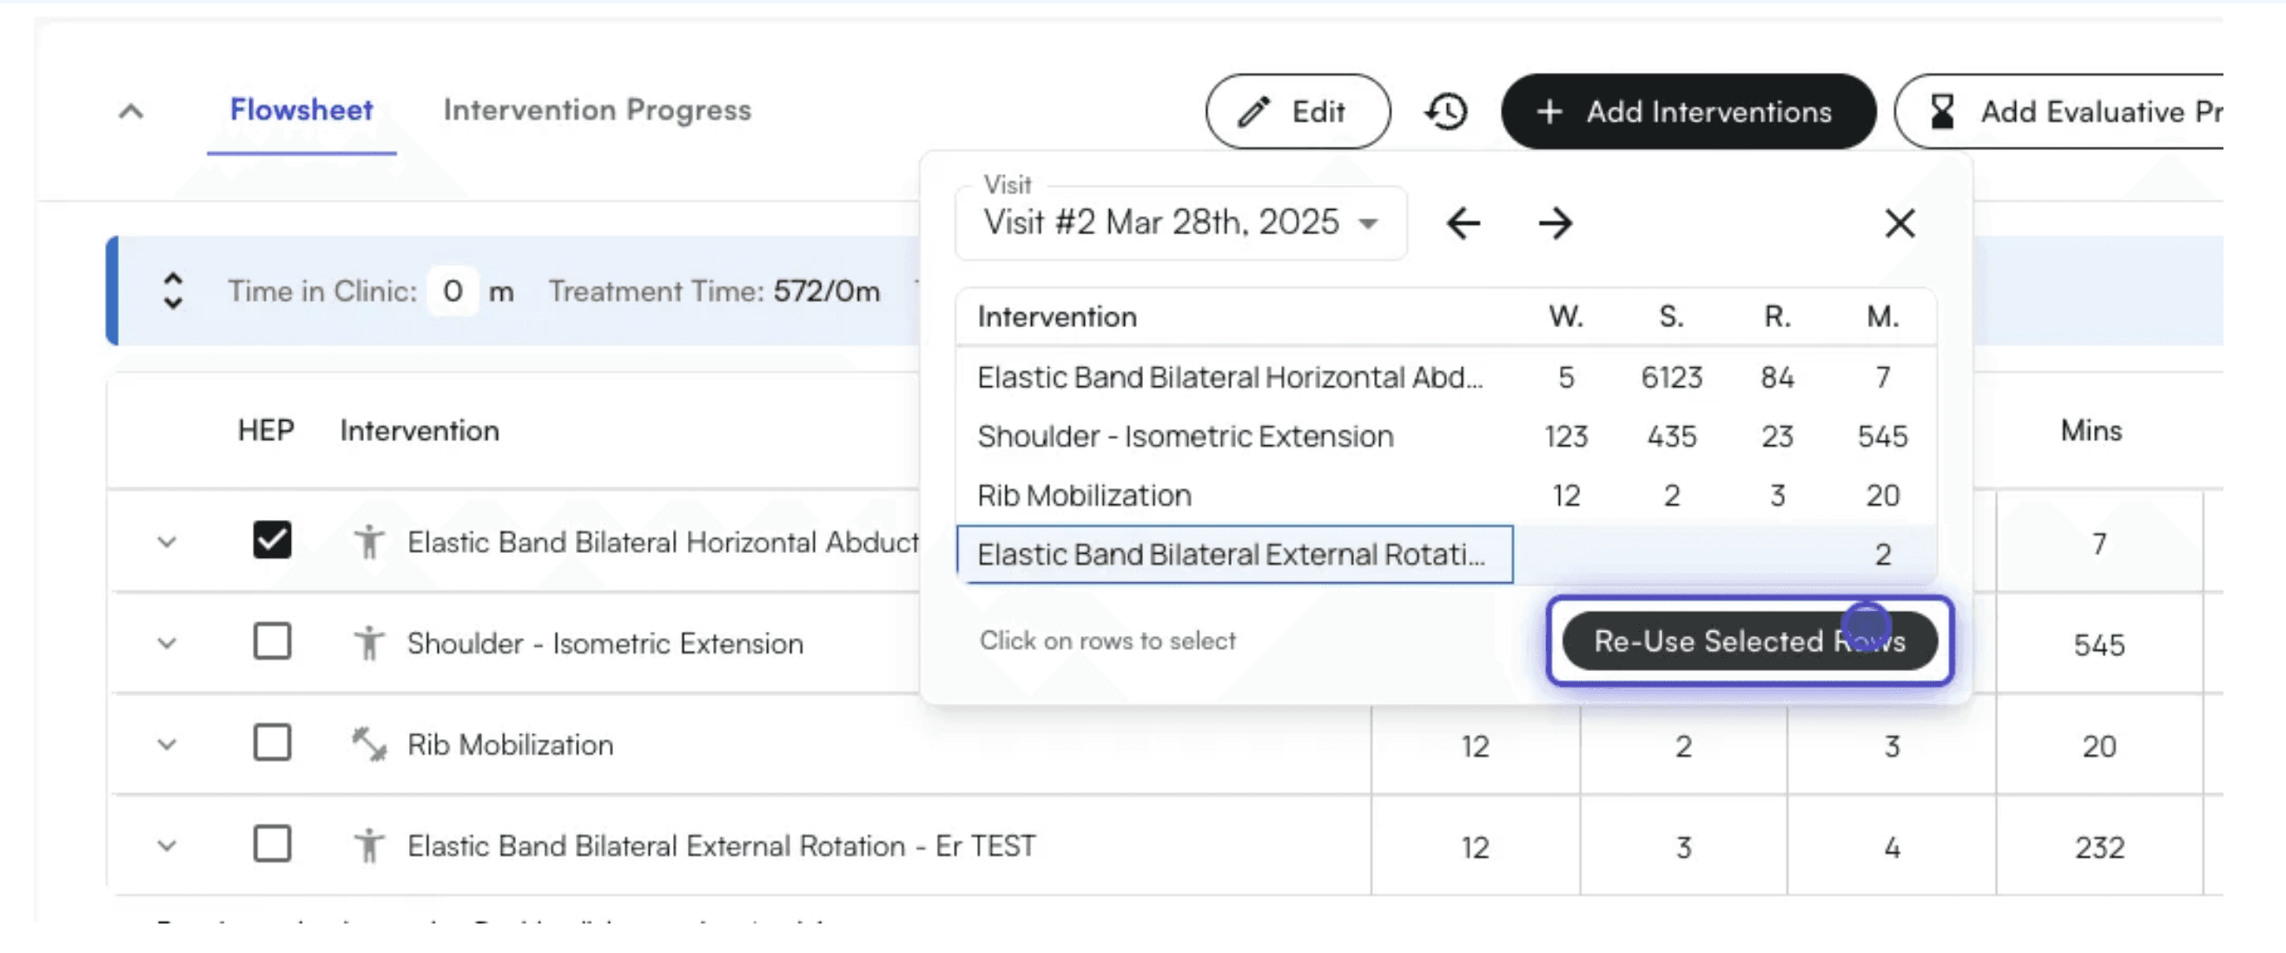This screenshot has width=2286, height=953.
Task: Click the hourglass icon for Add Evaluative
Action: click(1942, 112)
